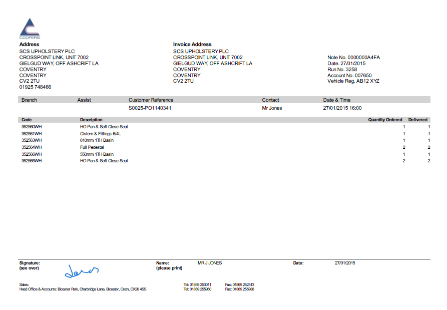This screenshot has width=447, height=310.
Task: Click 'GIELGUD WAY, OFF ASHCRIFT LA' in delivery Address
Action: 59,63
